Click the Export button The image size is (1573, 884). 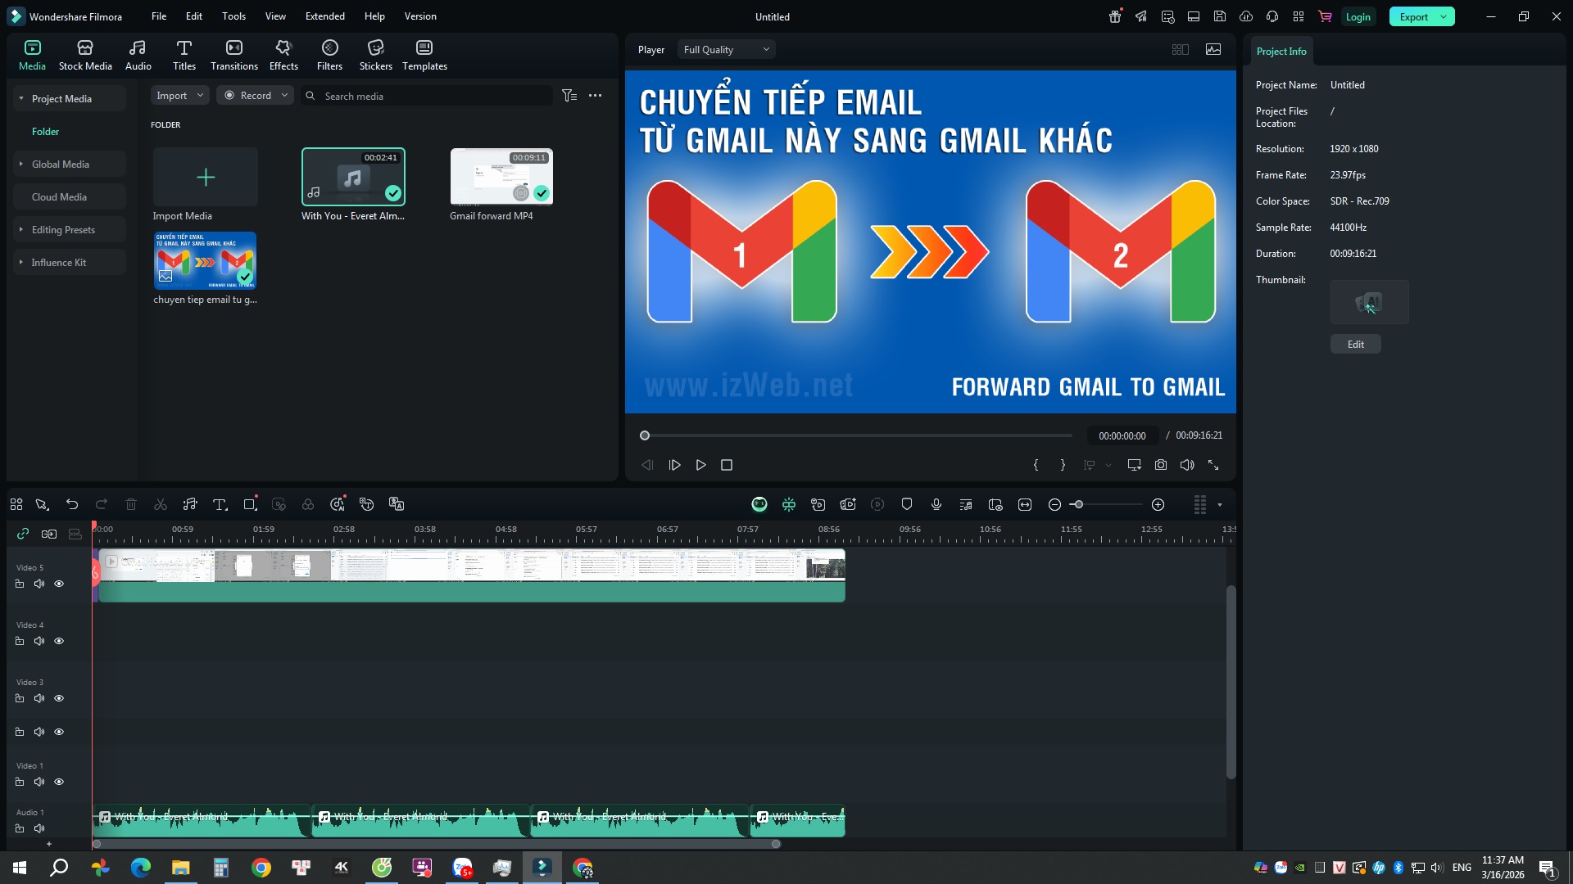coord(1415,16)
